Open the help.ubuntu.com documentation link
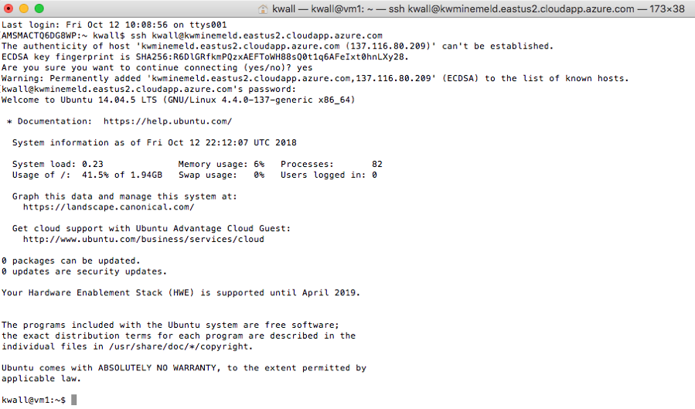The width and height of the screenshot is (695, 409). (x=167, y=121)
